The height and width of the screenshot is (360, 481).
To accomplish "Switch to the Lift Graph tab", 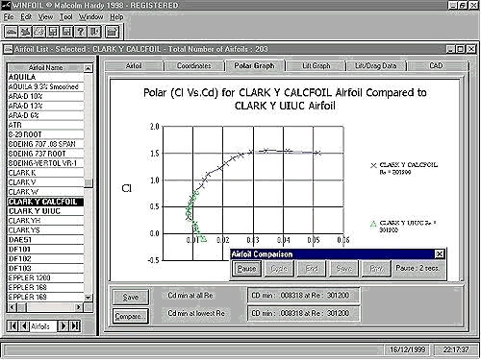I will click(x=316, y=66).
